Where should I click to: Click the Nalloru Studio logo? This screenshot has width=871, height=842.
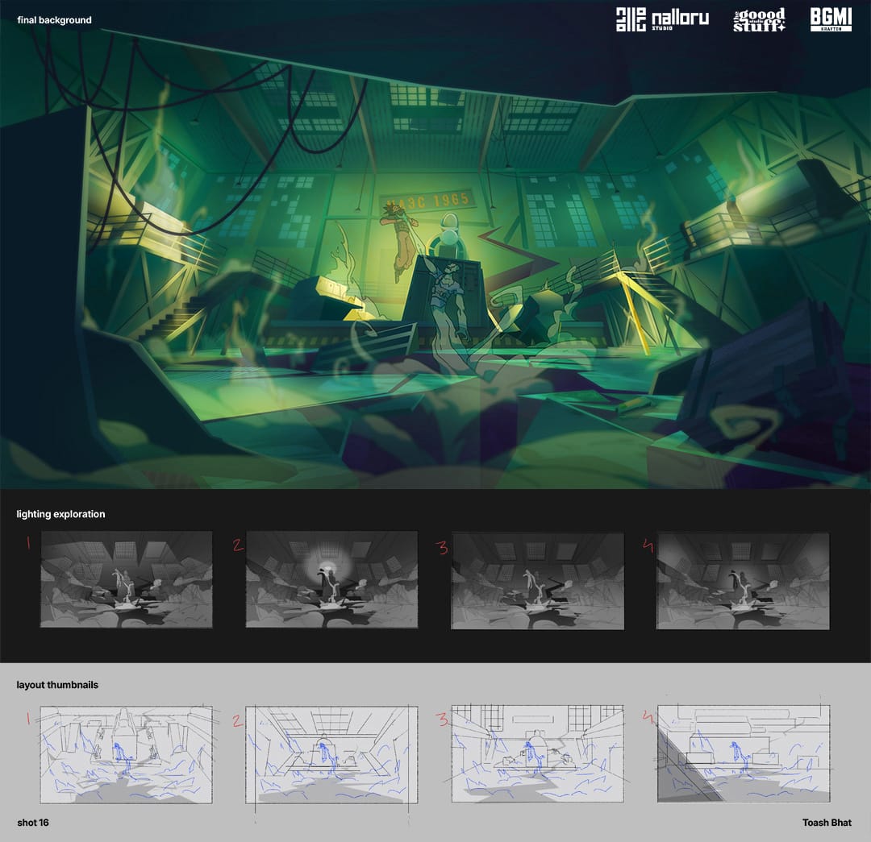(662, 19)
